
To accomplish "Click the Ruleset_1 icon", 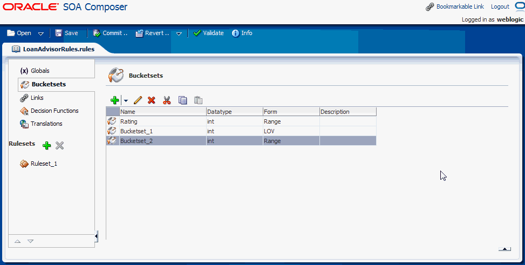I will [24, 164].
